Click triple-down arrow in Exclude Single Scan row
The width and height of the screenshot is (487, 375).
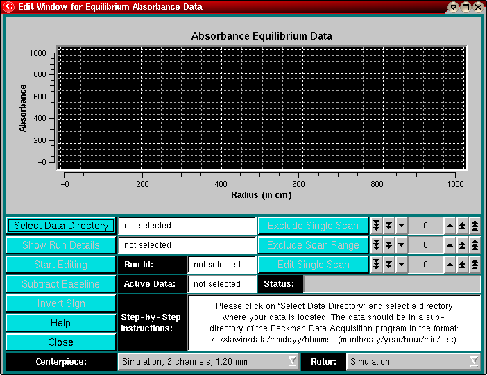coord(376,226)
